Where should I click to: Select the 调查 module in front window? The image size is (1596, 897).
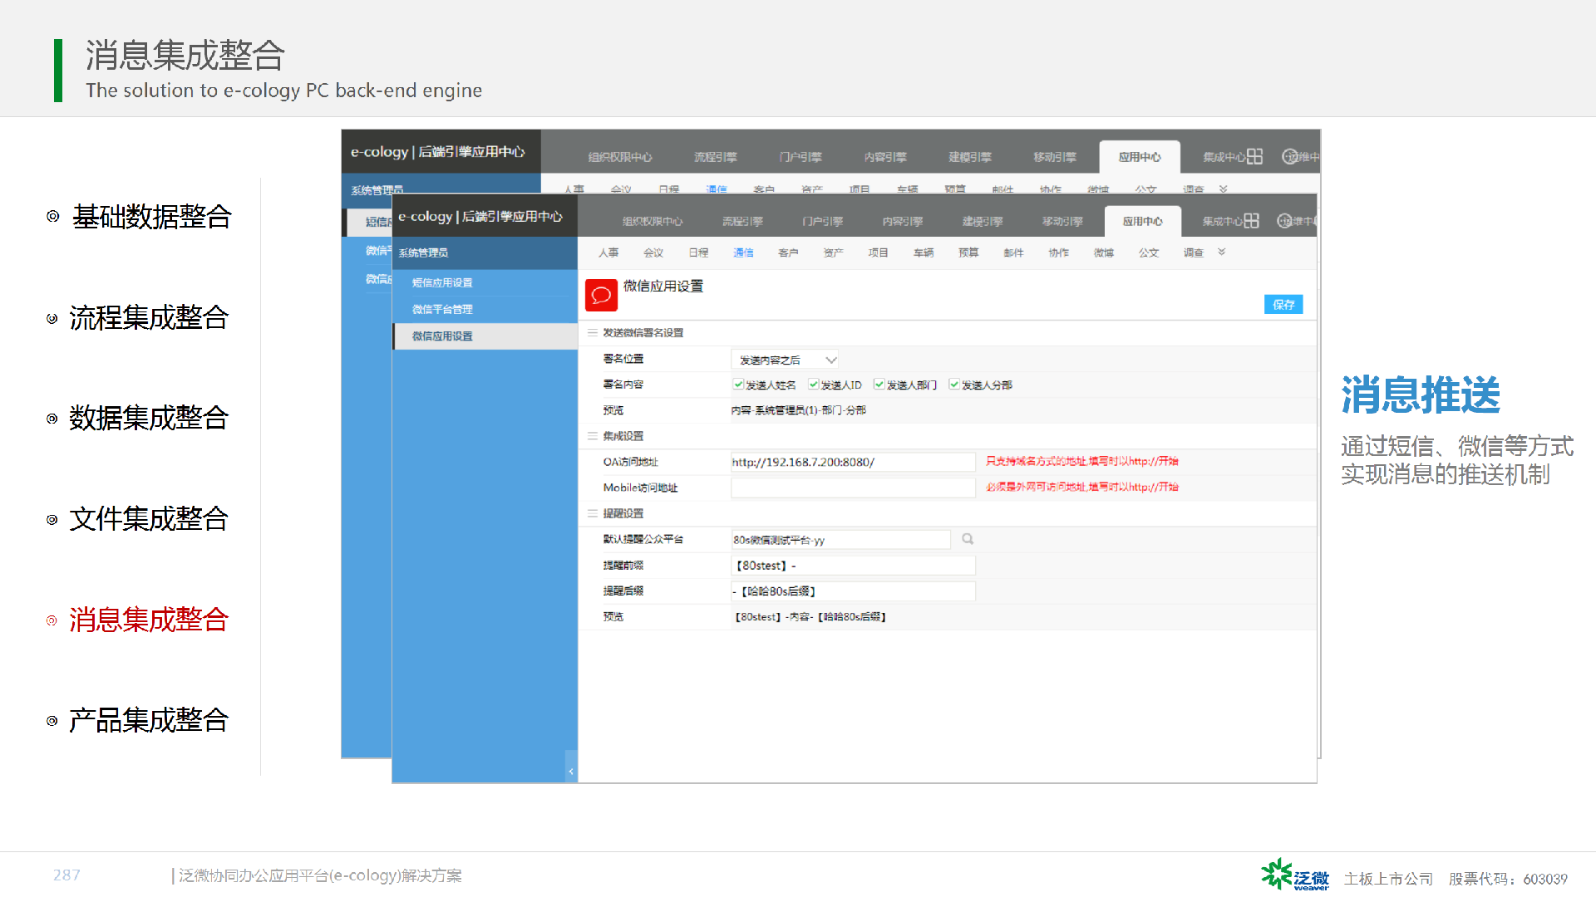(x=1193, y=252)
